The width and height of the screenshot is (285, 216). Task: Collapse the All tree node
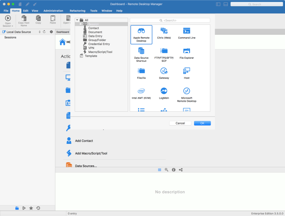[77, 20]
